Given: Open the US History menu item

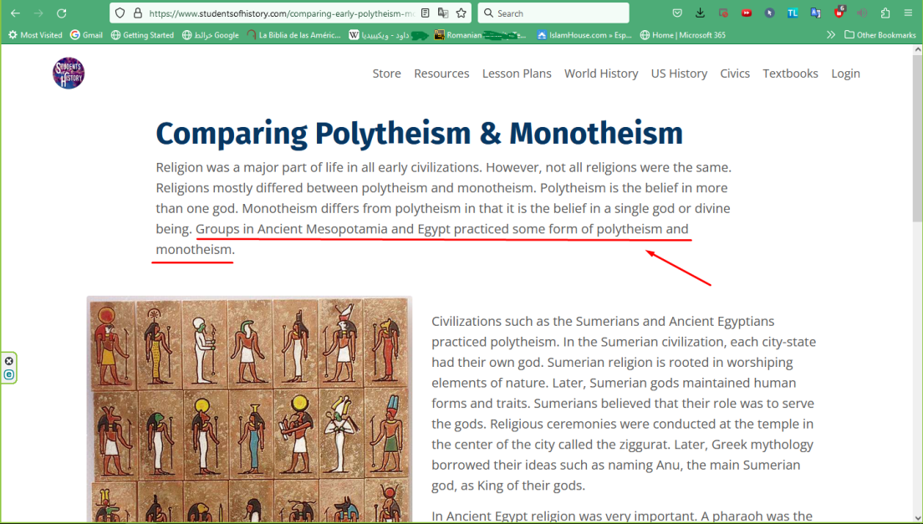Looking at the screenshot, I should click(x=680, y=74).
